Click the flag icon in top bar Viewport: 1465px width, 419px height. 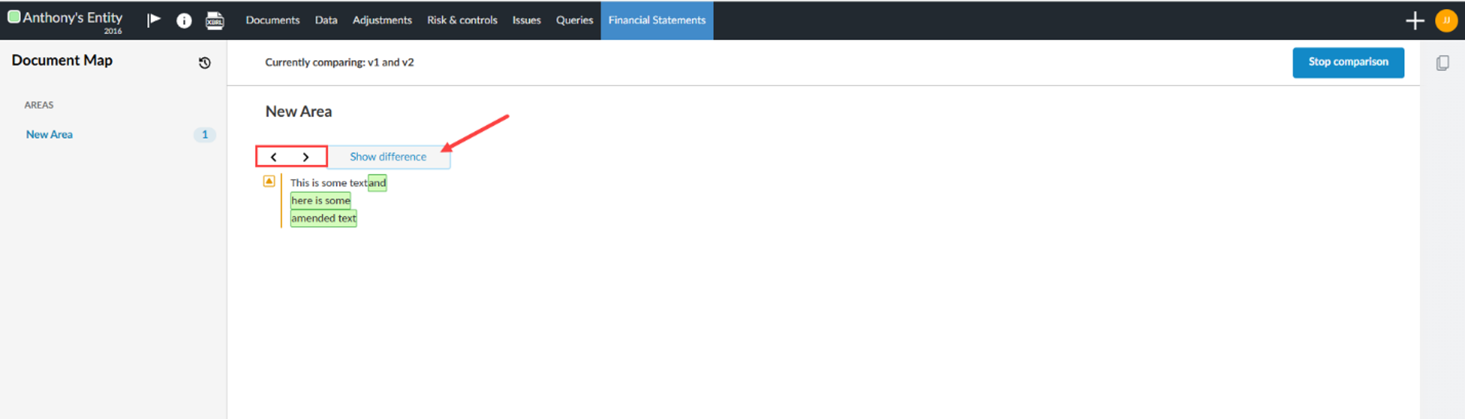[x=153, y=20]
